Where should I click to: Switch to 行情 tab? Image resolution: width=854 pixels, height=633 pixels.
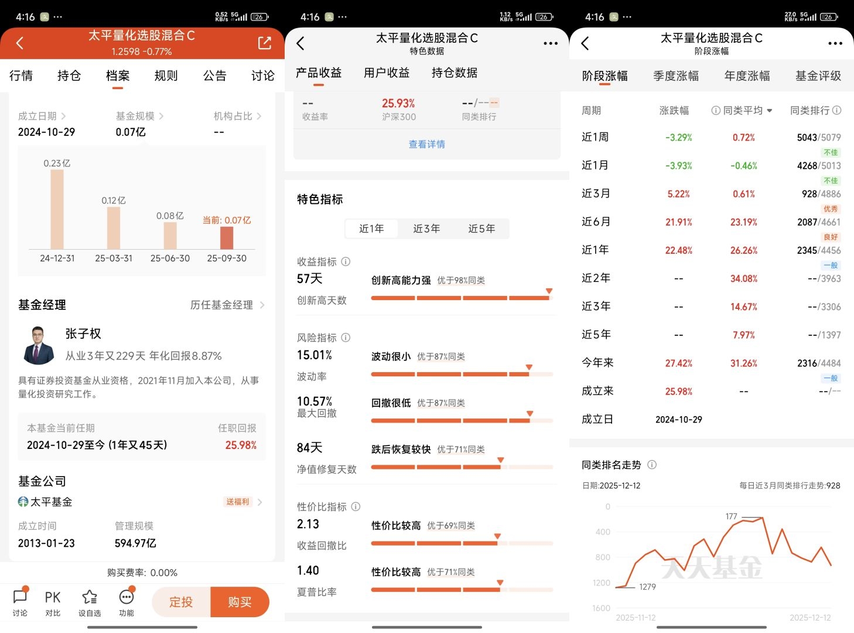(21, 76)
